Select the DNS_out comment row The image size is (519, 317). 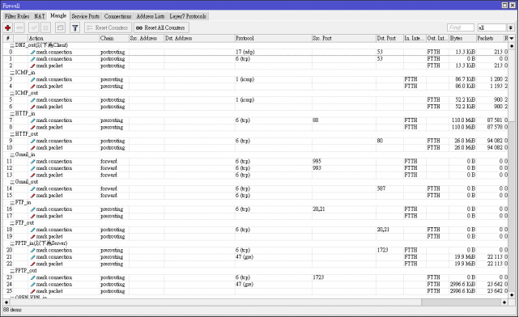[255, 45]
